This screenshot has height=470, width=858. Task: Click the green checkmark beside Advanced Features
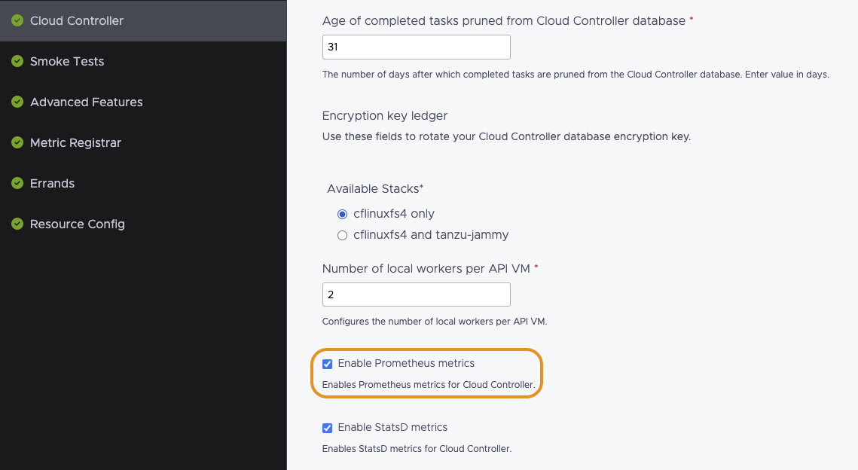[17, 102]
